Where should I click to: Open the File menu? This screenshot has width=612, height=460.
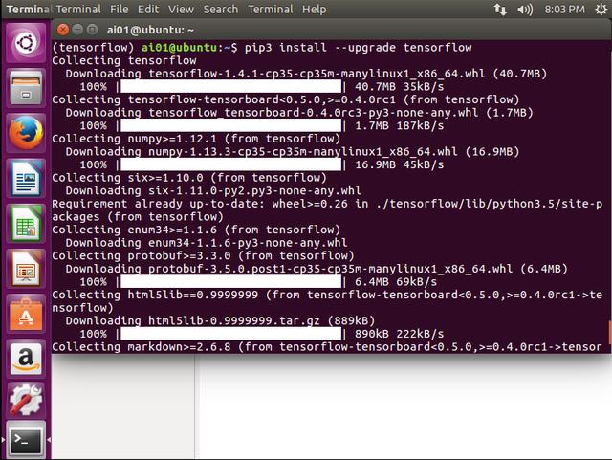click(x=119, y=9)
